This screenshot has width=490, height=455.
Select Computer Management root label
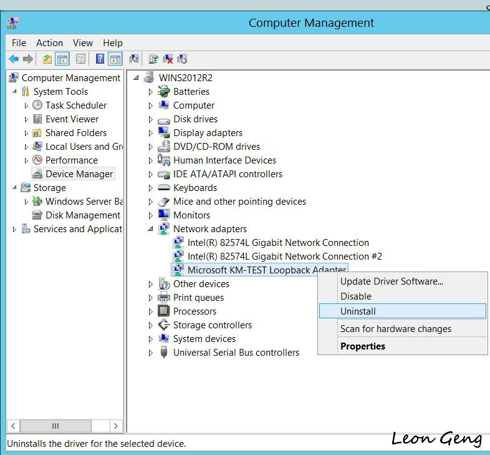[71, 77]
